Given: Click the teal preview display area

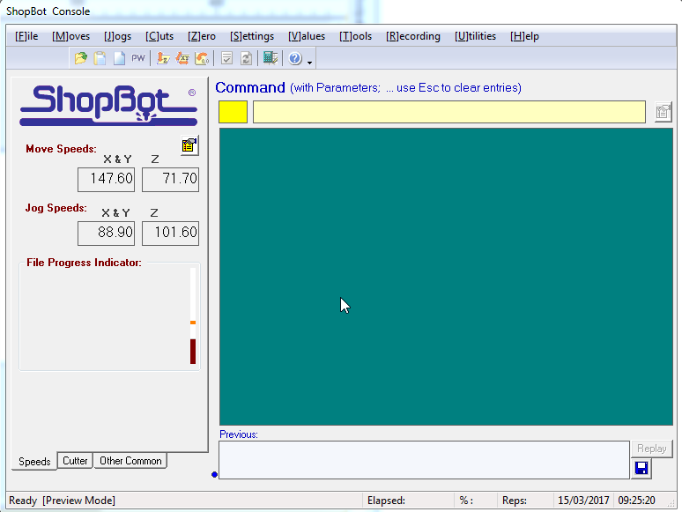Looking at the screenshot, I should pos(446,277).
